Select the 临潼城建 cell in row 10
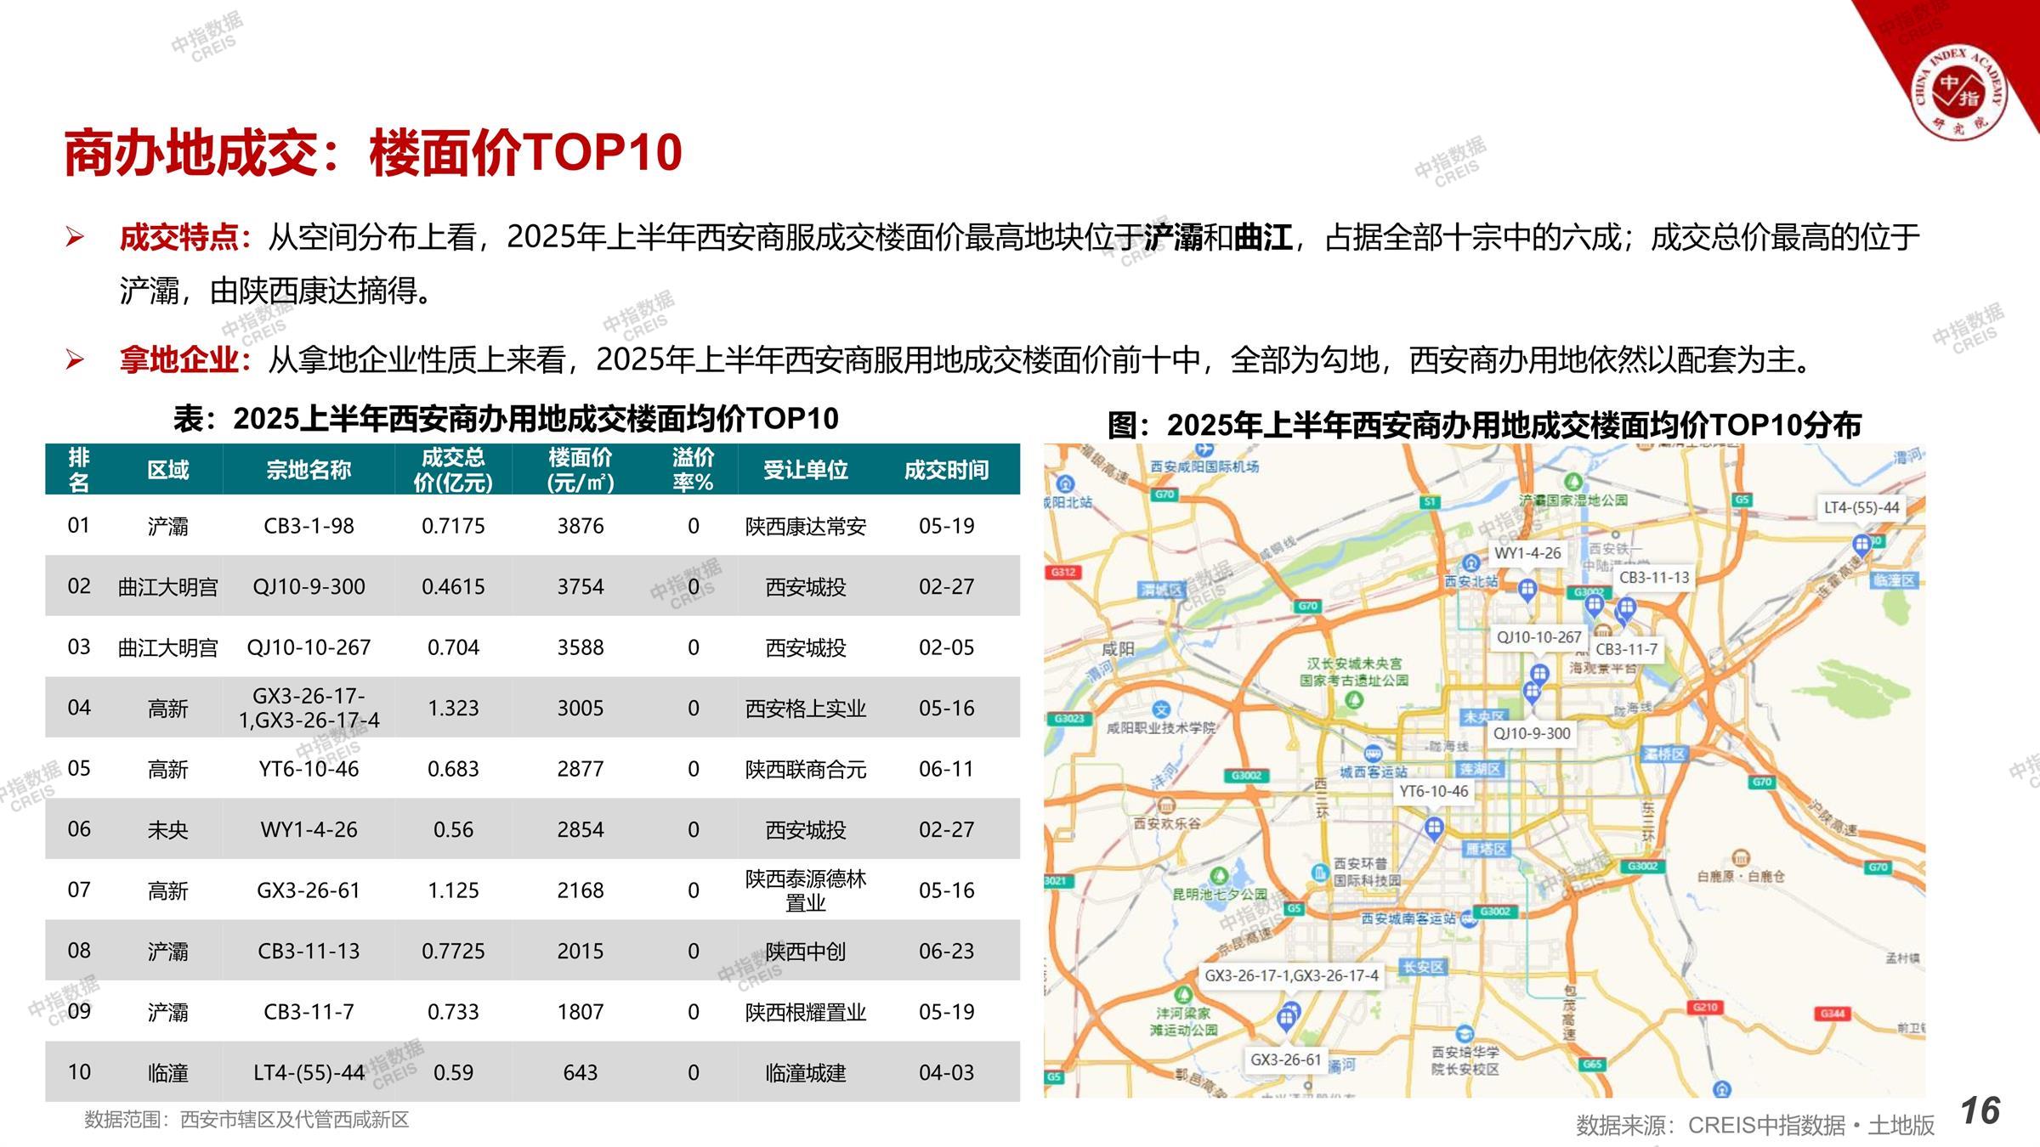This screenshot has width=2040, height=1147. 805,1072
